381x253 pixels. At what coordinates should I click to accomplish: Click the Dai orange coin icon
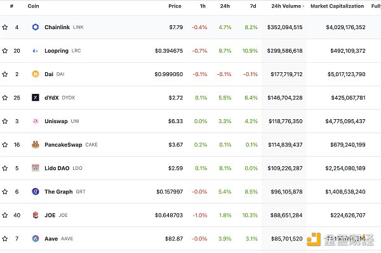tap(36, 74)
